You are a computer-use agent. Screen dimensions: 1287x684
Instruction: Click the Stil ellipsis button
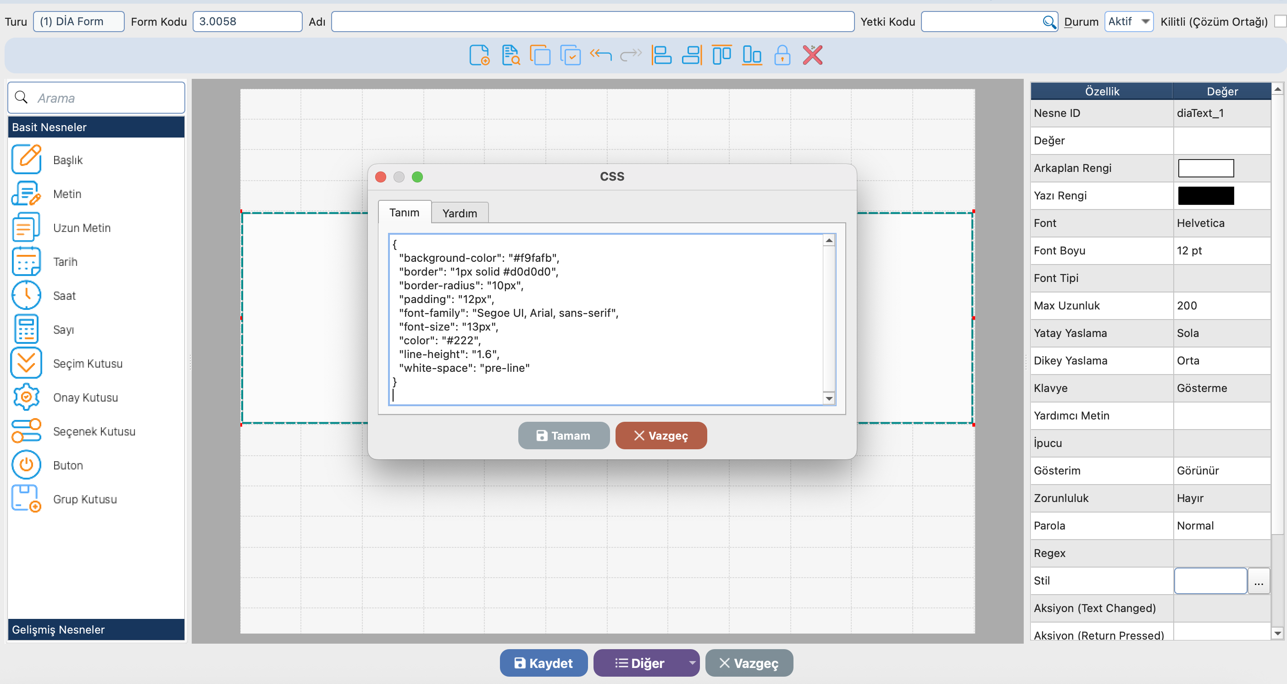click(x=1258, y=581)
